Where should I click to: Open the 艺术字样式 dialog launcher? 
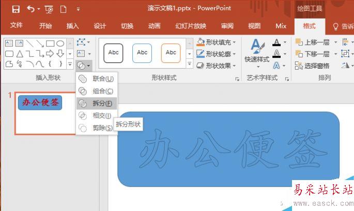click(287, 79)
